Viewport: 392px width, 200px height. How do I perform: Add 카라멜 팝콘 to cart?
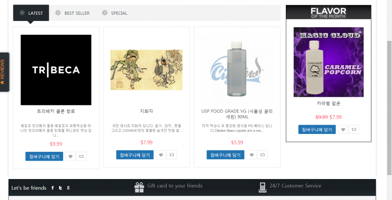317,129
